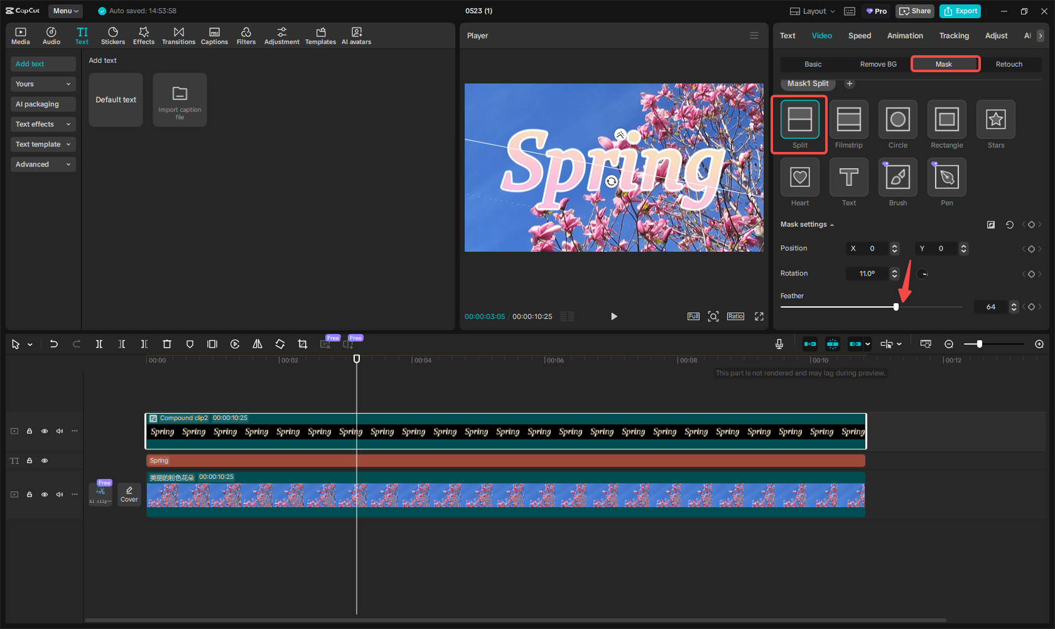Open the Adjustment panel
Image resolution: width=1055 pixels, height=629 pixels.
[282, 36]
